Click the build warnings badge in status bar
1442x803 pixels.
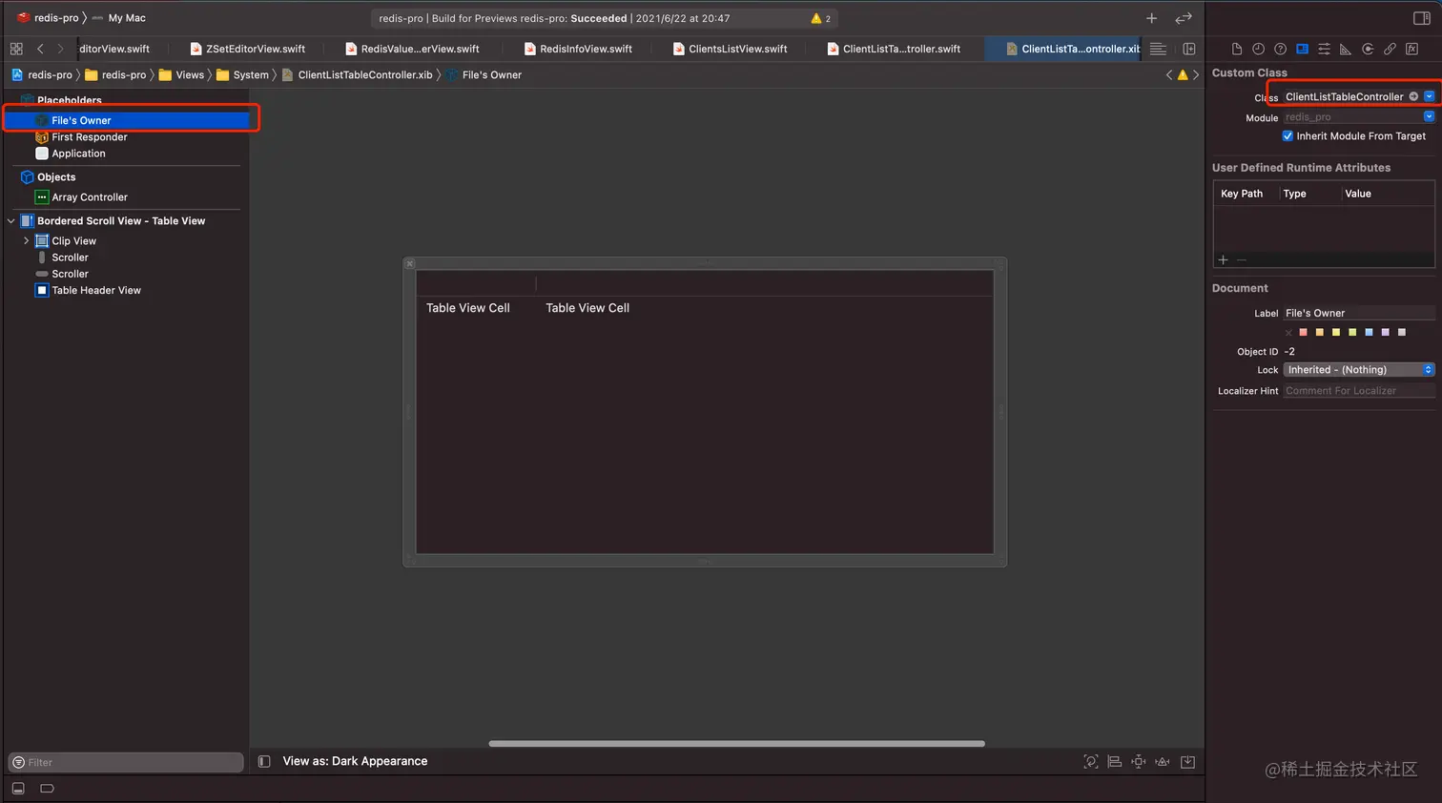coord(820,18)
